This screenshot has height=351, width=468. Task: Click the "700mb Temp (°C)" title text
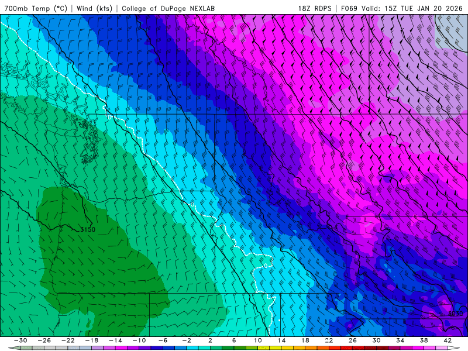tap(36, 8)
